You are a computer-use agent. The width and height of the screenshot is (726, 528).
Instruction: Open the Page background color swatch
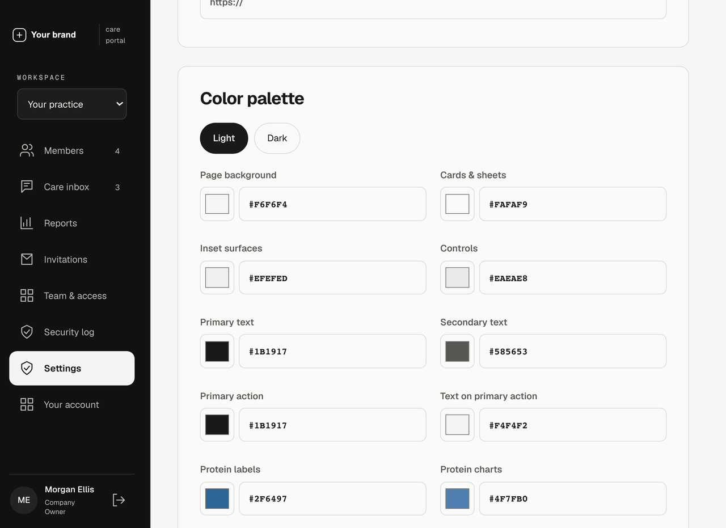coord(217,204)
